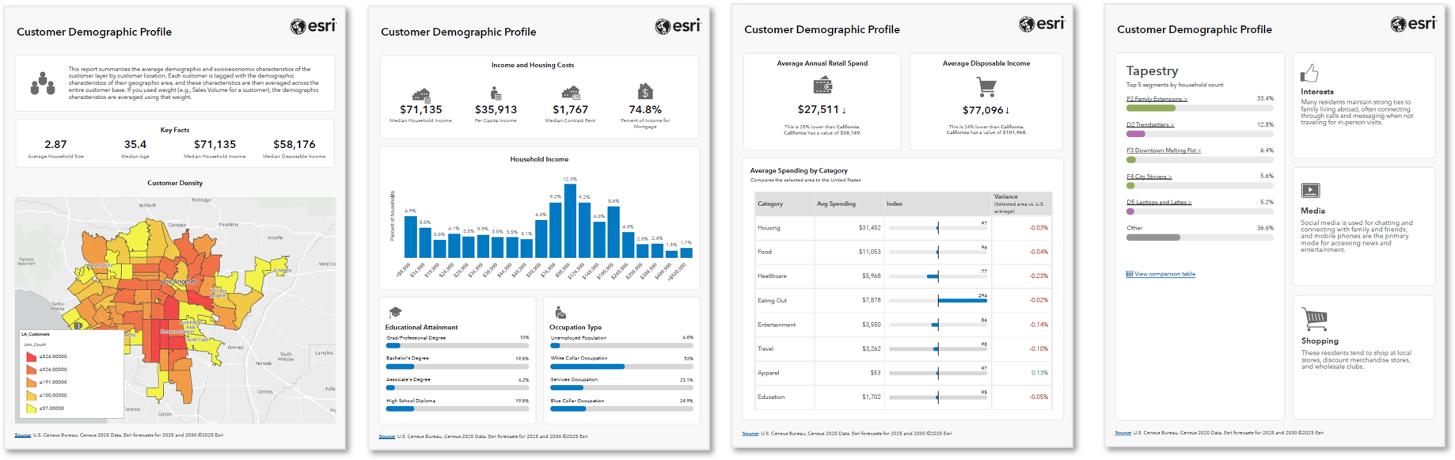Click the briefcase person icon for Occupation Type
Image resolution: width=1455 pixels, height=460 pixels.
click(560, 312)
